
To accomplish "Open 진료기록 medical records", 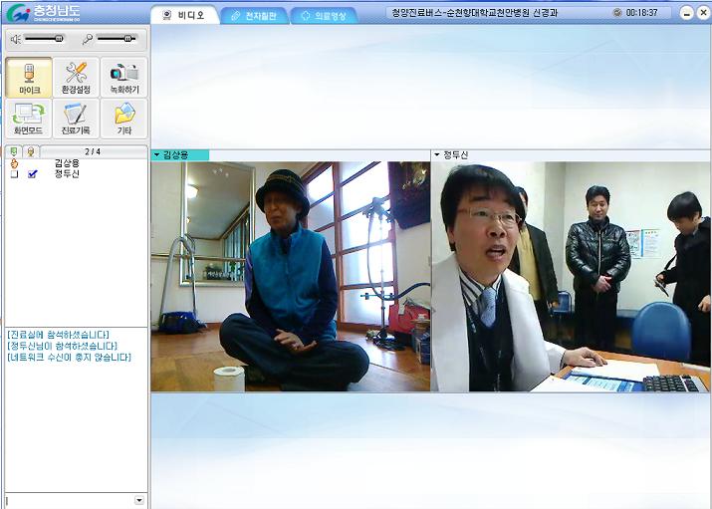I will [x=76, y=119].
